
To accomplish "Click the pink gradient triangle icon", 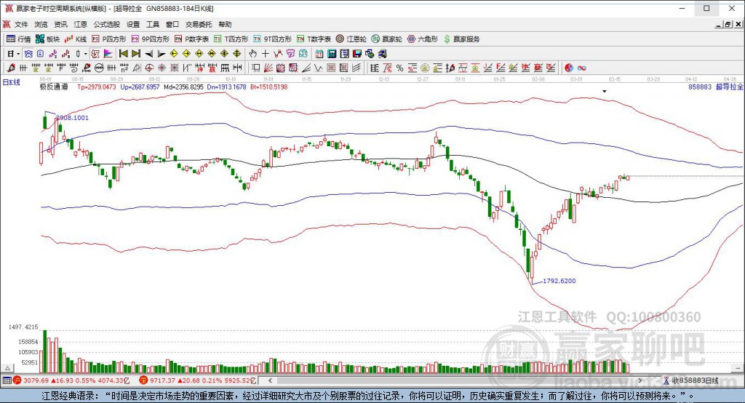I will tap(108, 54).
